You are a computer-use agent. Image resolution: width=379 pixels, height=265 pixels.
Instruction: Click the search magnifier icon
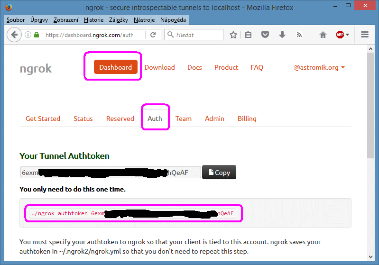170,35
